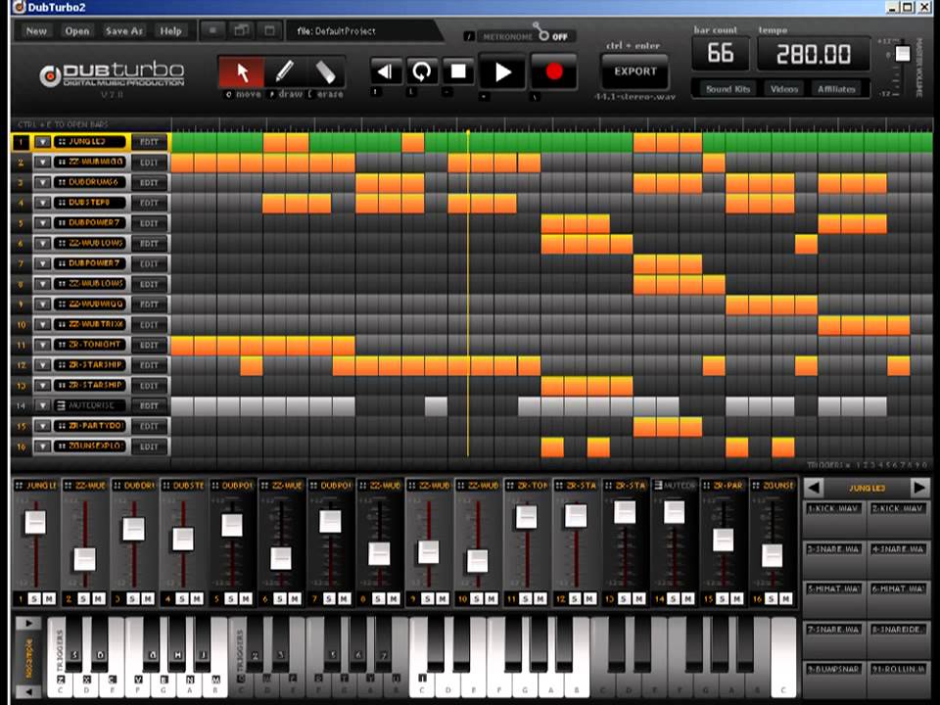Click the red record button

coord(554,72)
